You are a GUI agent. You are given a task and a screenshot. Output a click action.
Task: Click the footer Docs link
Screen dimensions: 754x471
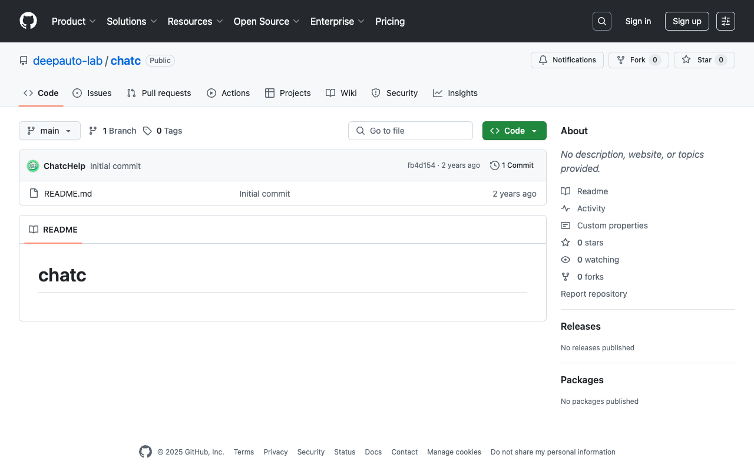pos(373,452)
